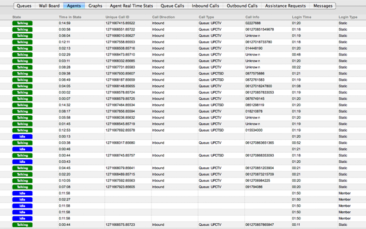Open the Inbound Calls tab
366x229 pixels.
click(x=206, y=6)
